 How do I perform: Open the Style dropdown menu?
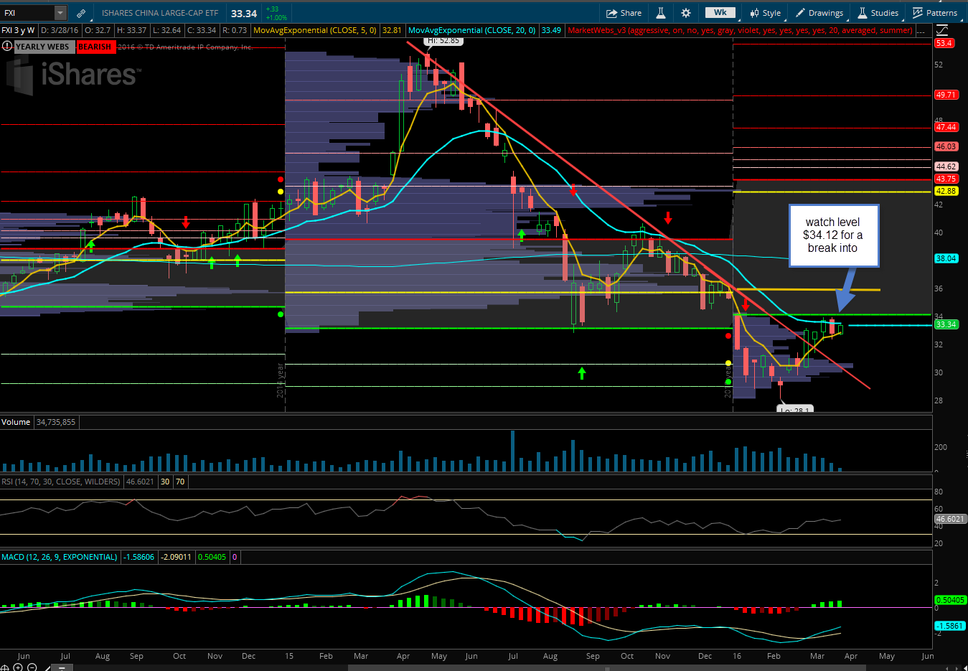click(x=765, y=13)
